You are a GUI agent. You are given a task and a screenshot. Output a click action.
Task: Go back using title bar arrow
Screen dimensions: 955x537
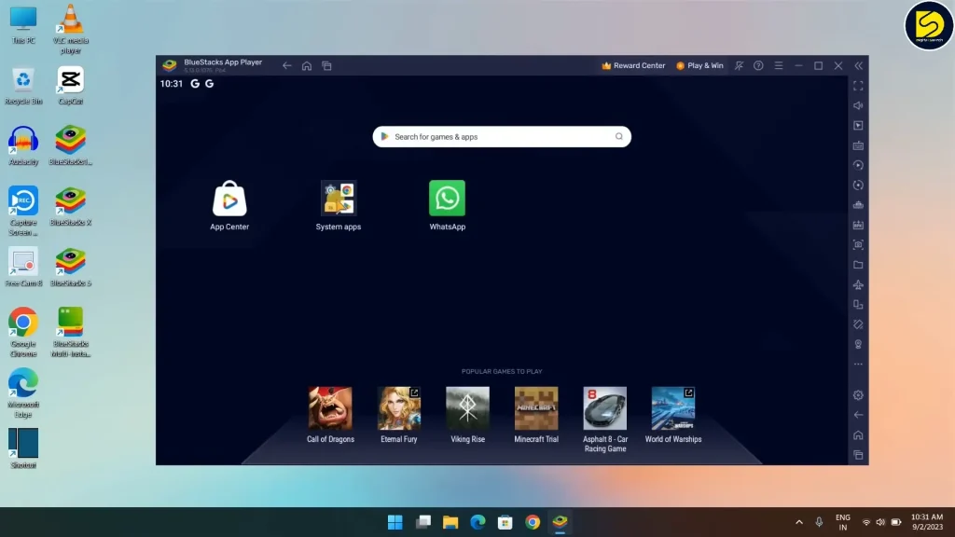[287, 66]
